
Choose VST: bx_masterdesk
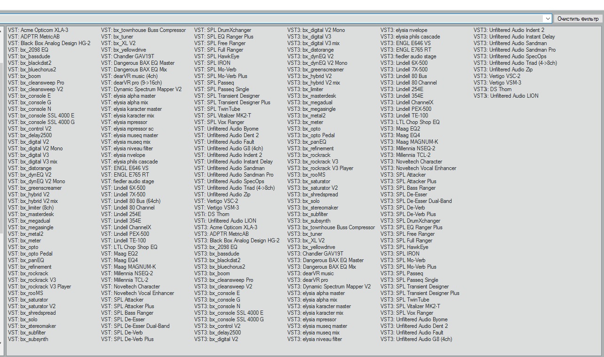[x=31, y=214]
